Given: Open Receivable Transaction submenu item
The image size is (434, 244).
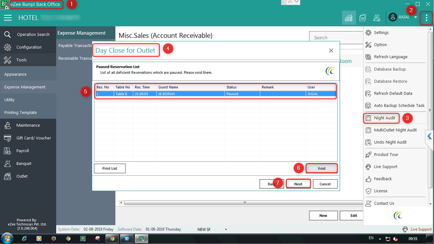Looking at the screenshot, I should click(x=75, y=58).
